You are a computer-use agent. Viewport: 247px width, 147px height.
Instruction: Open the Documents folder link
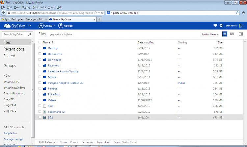[x=55, y=54]
